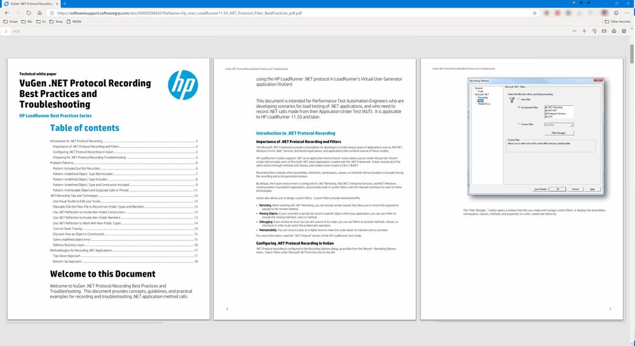The height and width of the screenshot is (346, 635).
Task: Open TOC entry Preparing for .NET Protocol Recording Troubleshooting
Action: click(125, 157)
